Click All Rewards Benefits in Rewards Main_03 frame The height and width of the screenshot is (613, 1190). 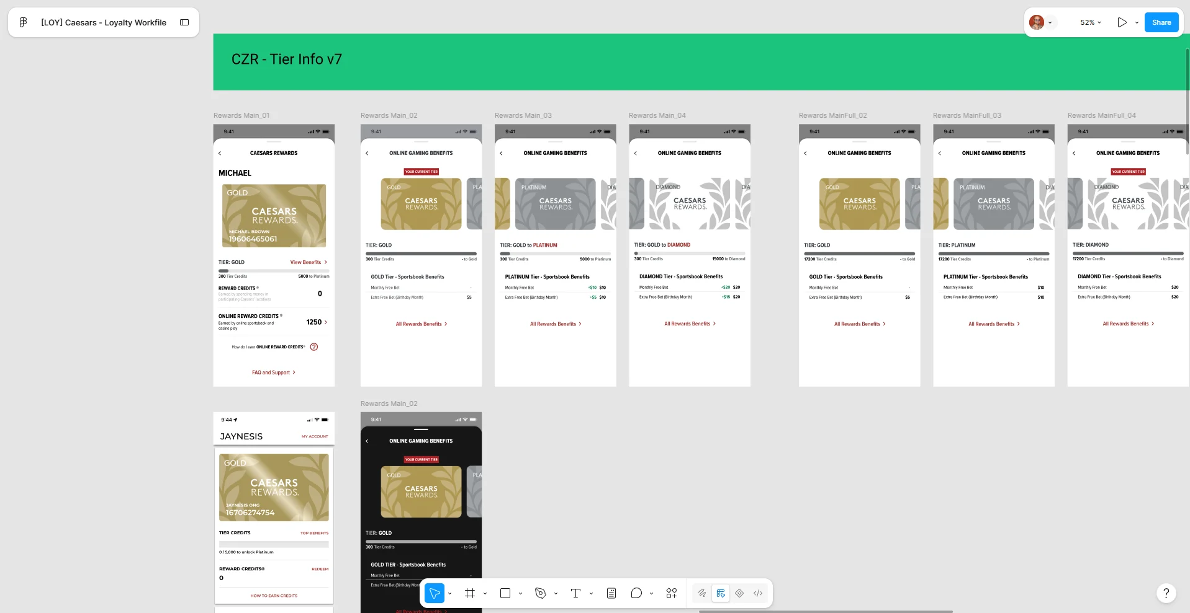pyautogui.click(x=556, y=324)
